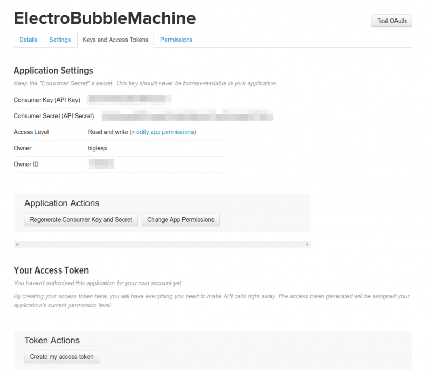435x378 pixels.
Task: Click the blurred Consumer Secret value
Action: click(x=187, y=115)
